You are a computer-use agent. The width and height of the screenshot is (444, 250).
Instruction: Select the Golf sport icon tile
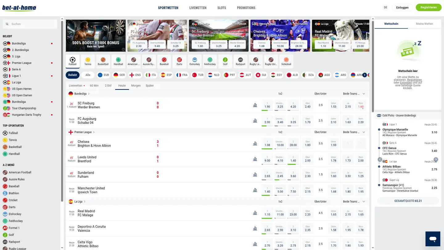(225, 61)
